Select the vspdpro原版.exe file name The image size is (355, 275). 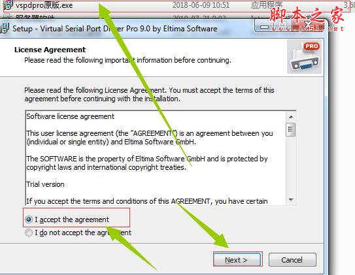[x=44, y=5]
